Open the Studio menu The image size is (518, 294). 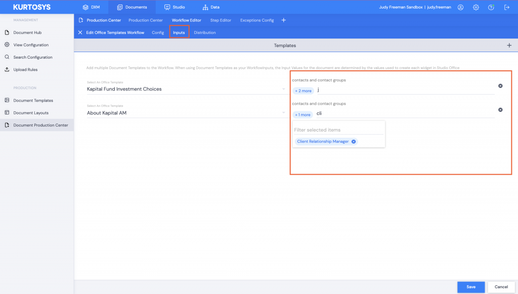(175, 7)
